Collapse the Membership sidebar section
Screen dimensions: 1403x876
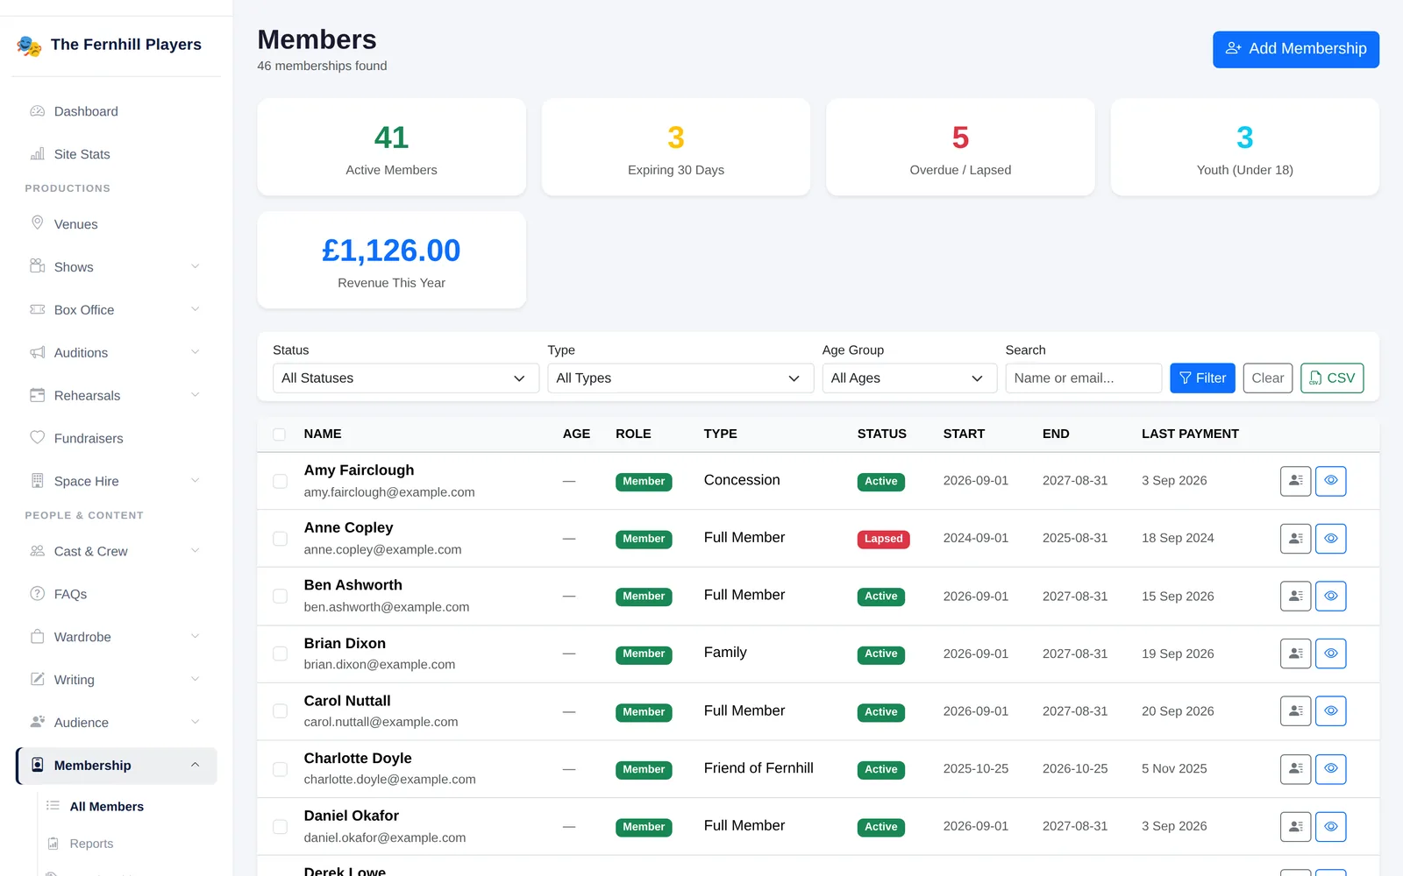[116, 766]
